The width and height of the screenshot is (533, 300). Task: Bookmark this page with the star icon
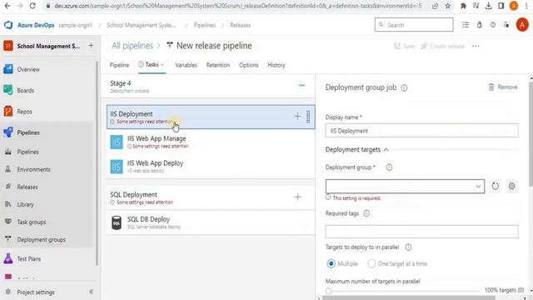click(x=448, y=6)
